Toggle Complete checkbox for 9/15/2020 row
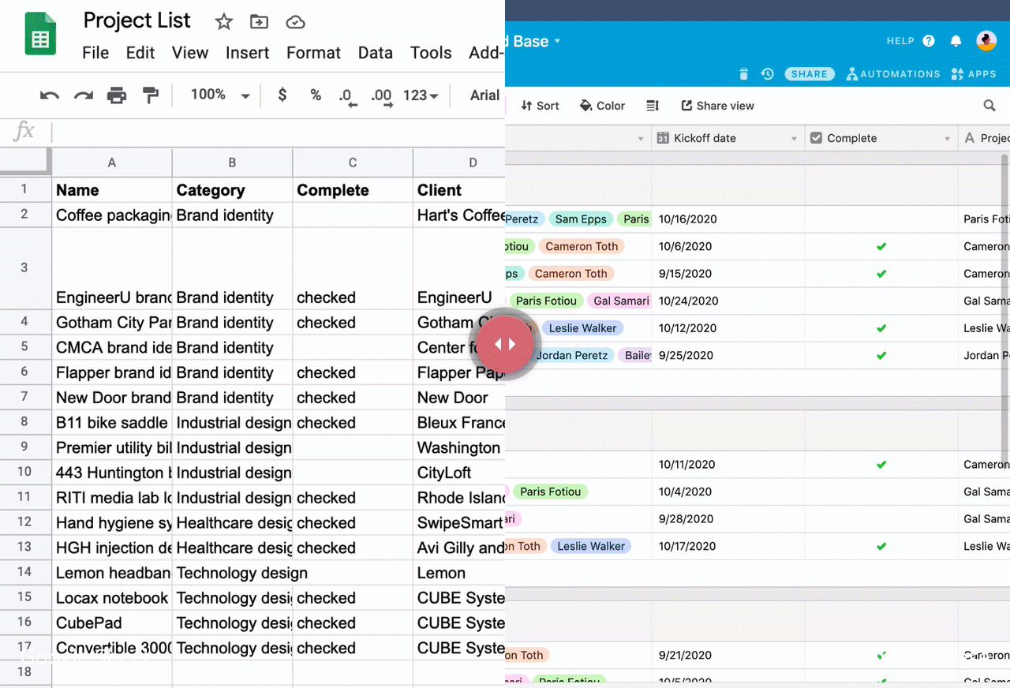The width and height of the screenshot is (1010, 688). 881,274
